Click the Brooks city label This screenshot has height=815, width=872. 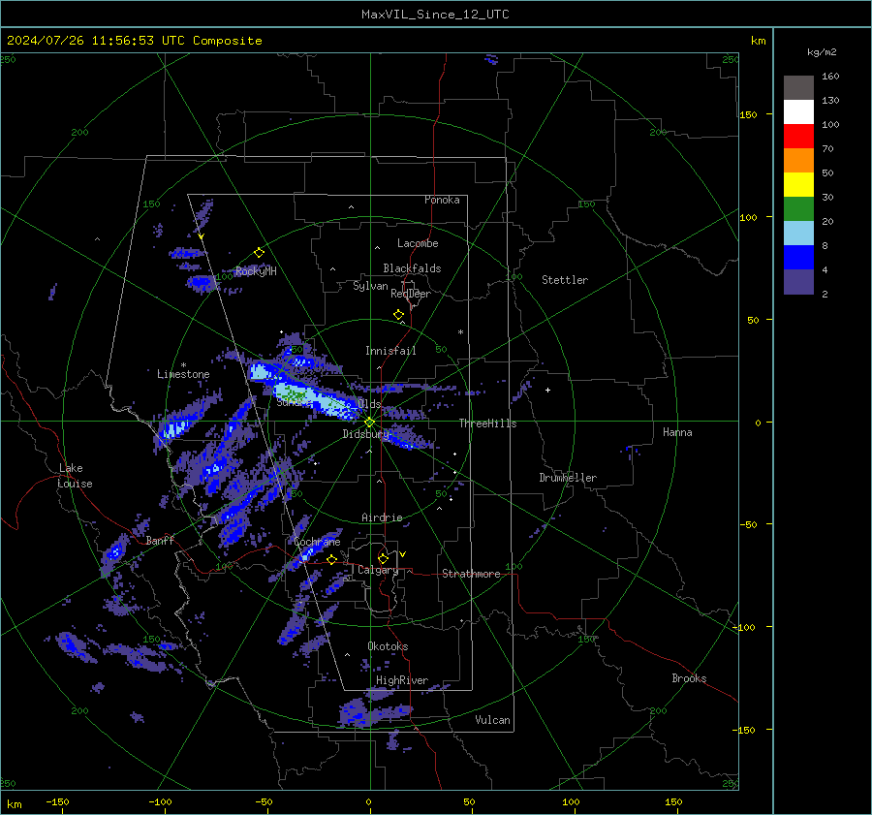pos(689,678)
